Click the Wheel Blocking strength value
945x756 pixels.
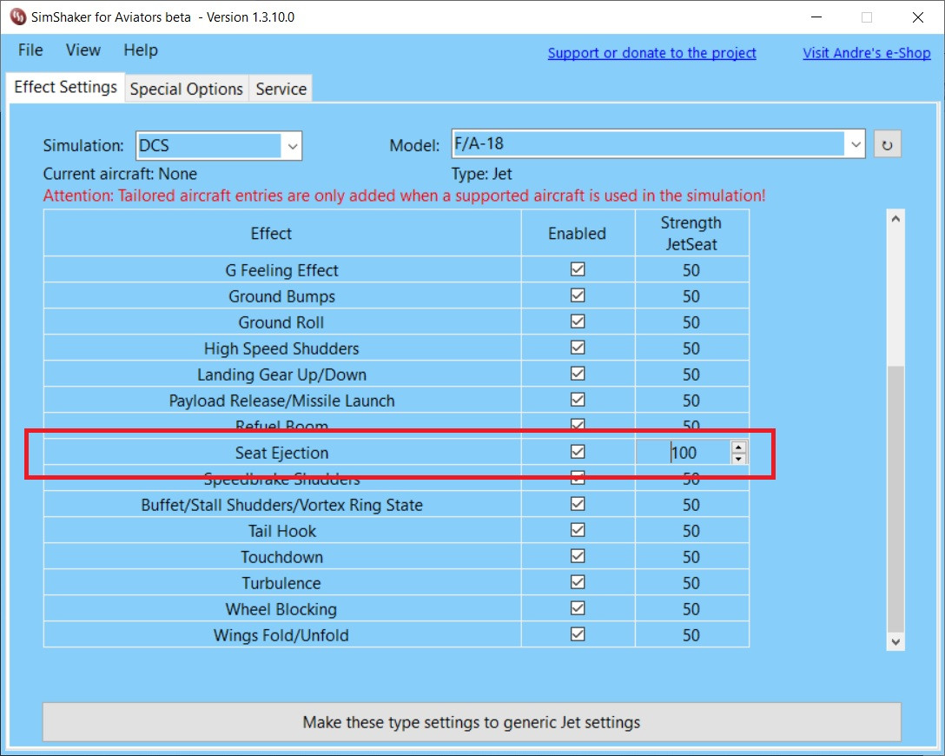coord(691,609)
